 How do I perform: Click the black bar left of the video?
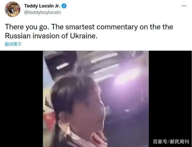(21, 99)
